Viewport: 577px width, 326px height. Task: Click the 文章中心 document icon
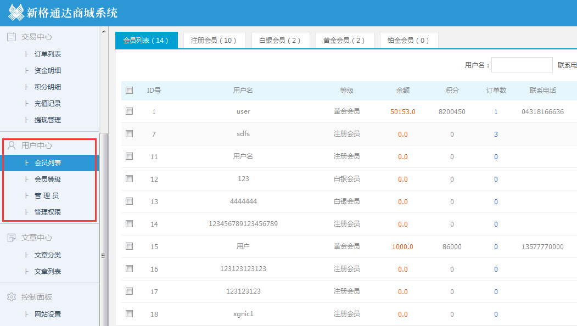pyautogui.click(x=11, y=238)
